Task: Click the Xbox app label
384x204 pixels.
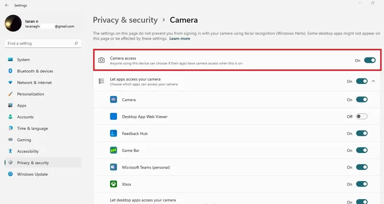Action: point(127,184)
